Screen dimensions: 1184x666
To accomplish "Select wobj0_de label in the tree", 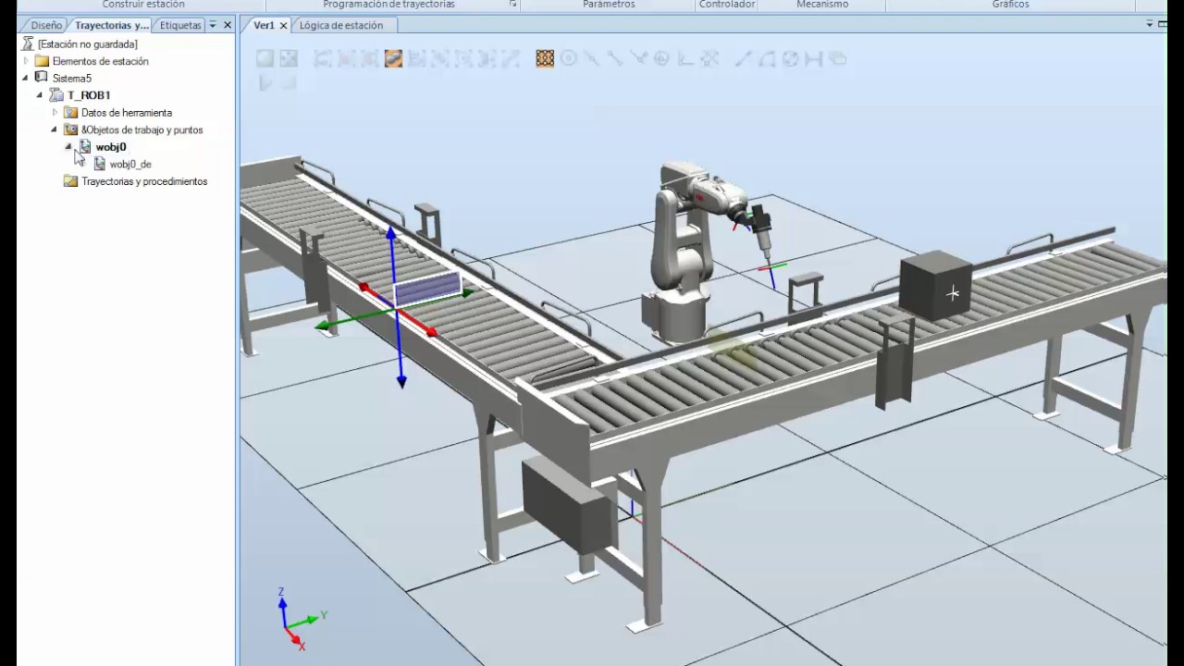I will tap(130, 164).
